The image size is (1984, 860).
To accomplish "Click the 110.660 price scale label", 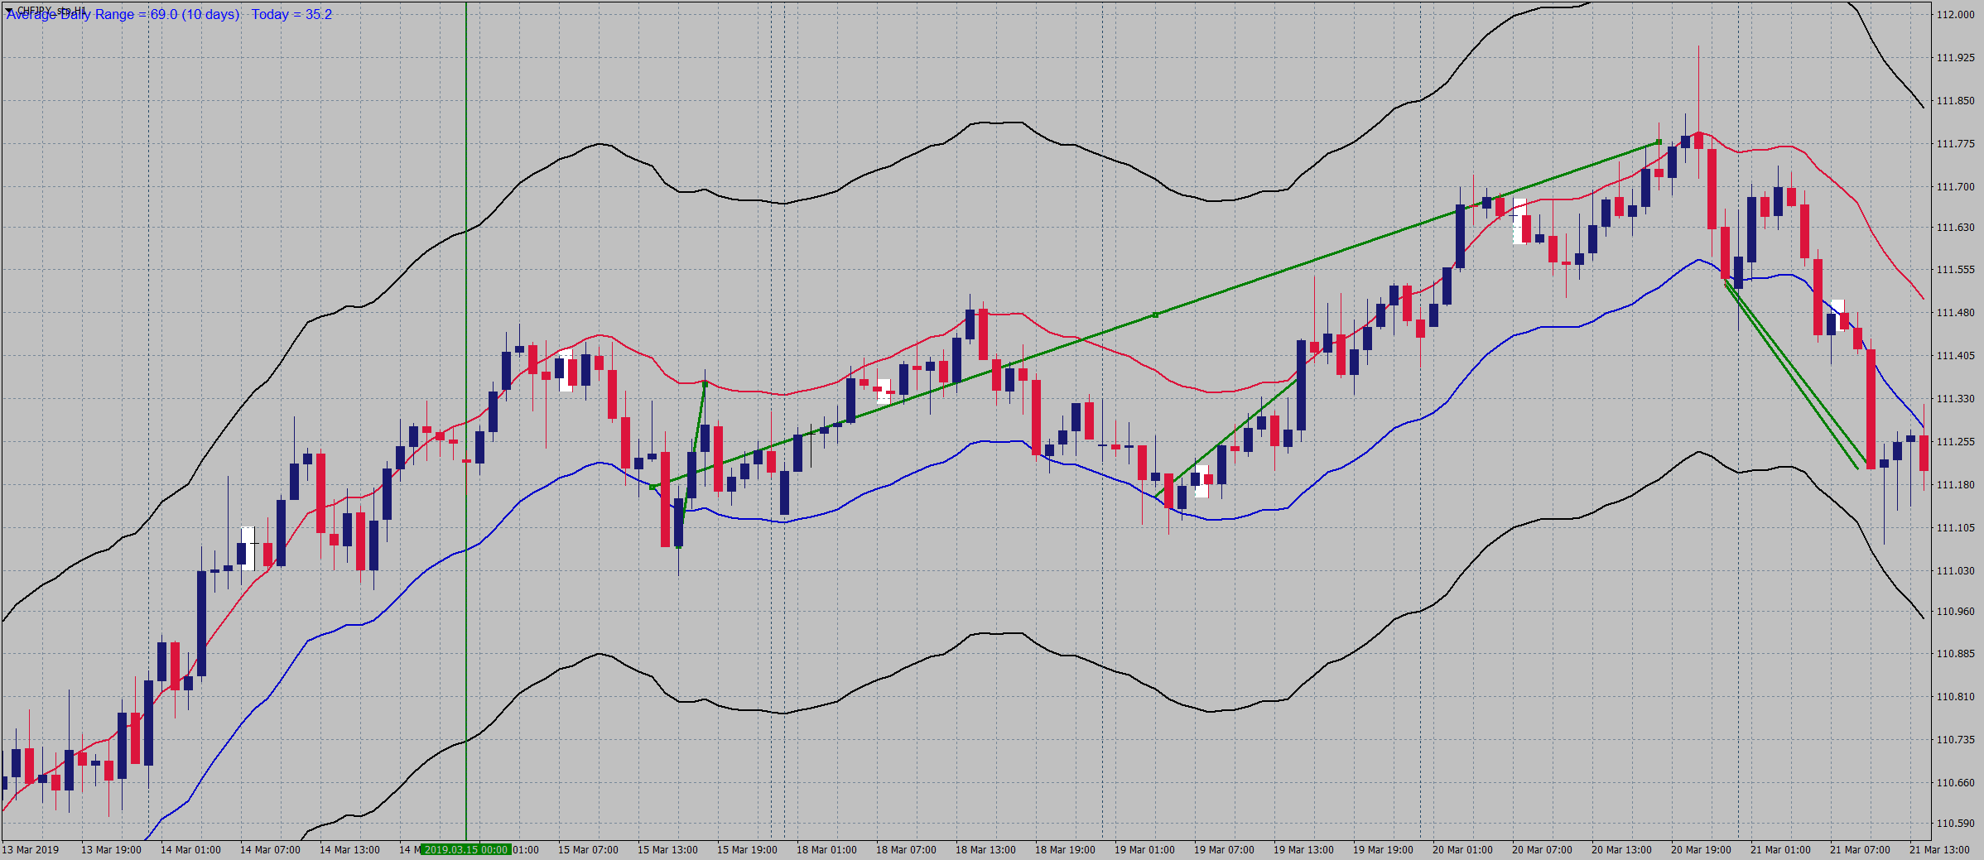I will coord(1955,783).
